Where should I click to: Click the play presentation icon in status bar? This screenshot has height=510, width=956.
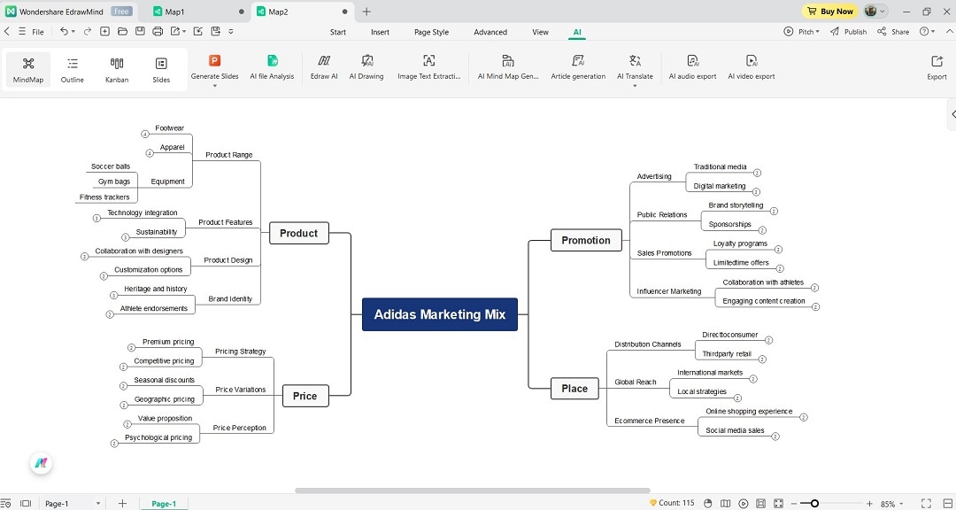click(x=744, y=503)
